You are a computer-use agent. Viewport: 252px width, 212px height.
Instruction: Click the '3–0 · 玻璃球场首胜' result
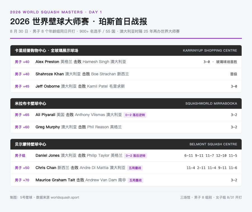[220, 62]
